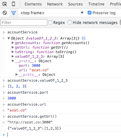Uncheck the Preserve log checkbox
Screen dimensions: 121x138
90,13
